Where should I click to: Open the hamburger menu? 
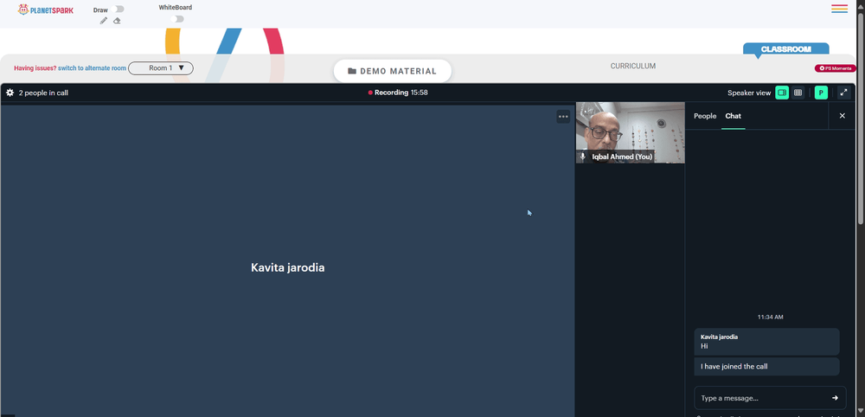pos(839,9)
